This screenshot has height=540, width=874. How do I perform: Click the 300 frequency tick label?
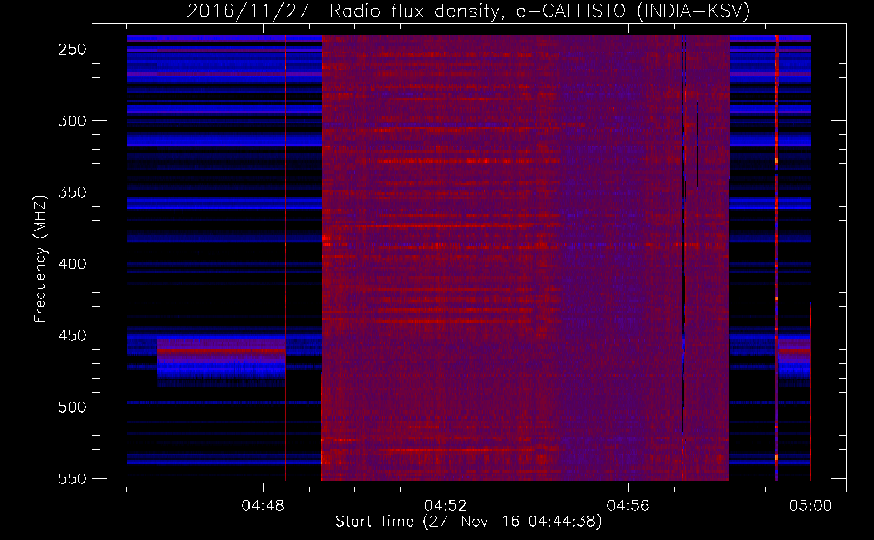(72, 121)
